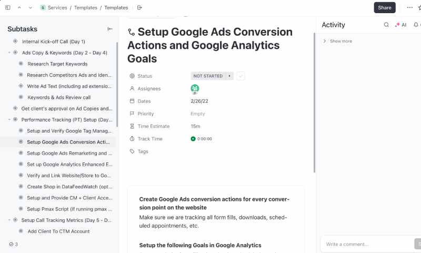Image resolution: width=421 pixels, height=253 pixels.
Task: Collapse Performance Tracking (PT) Setup group
Action: click(x=9, y=119)
